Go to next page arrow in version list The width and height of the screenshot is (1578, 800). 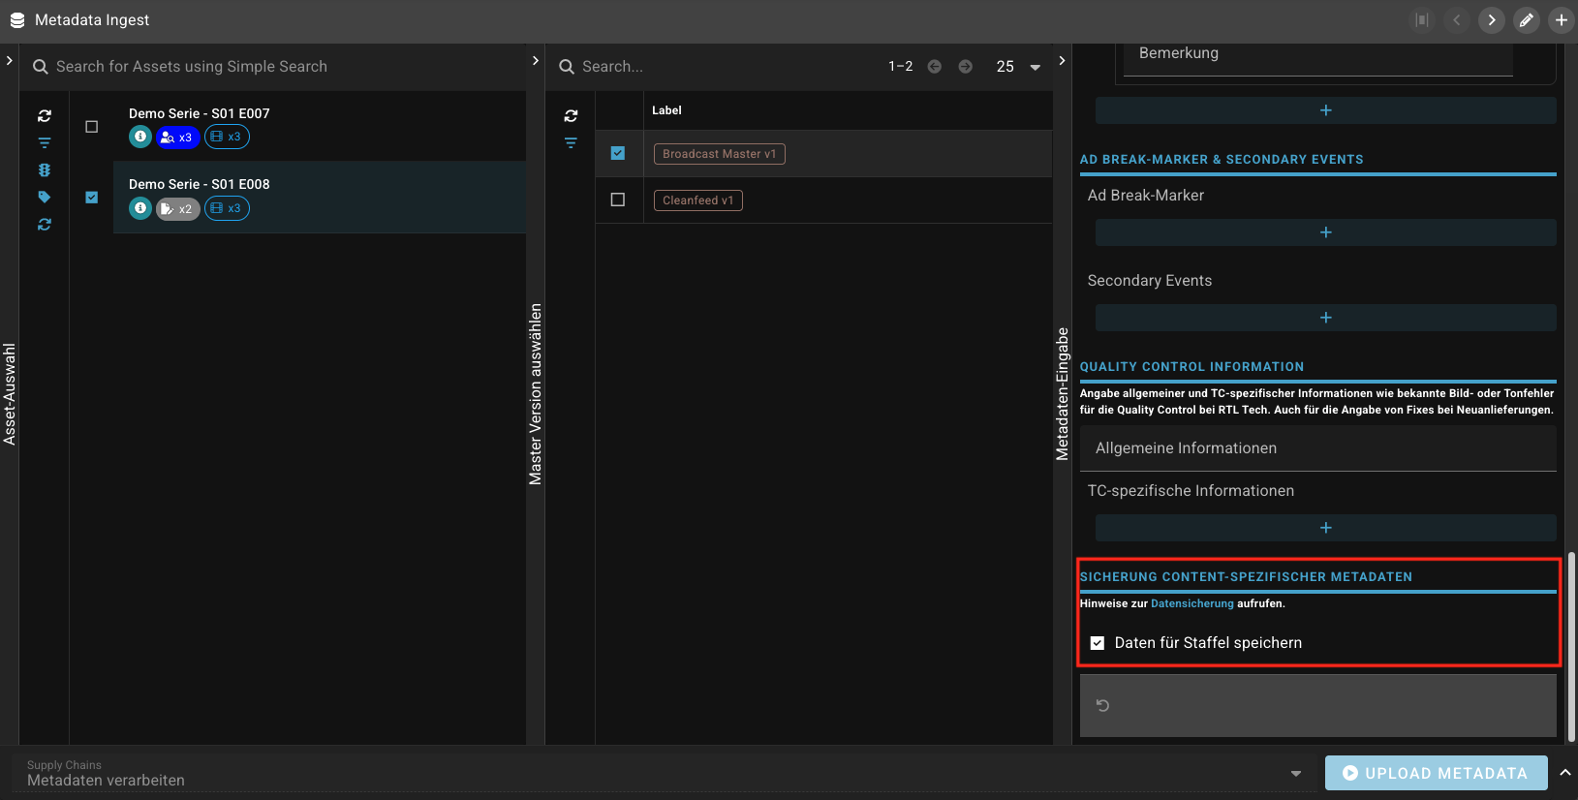pyautogui.click(x=965, y=67)
